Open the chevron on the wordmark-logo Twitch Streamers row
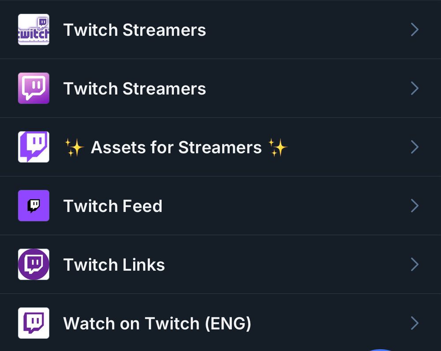441x351 pixels. [x=415, y=30]
